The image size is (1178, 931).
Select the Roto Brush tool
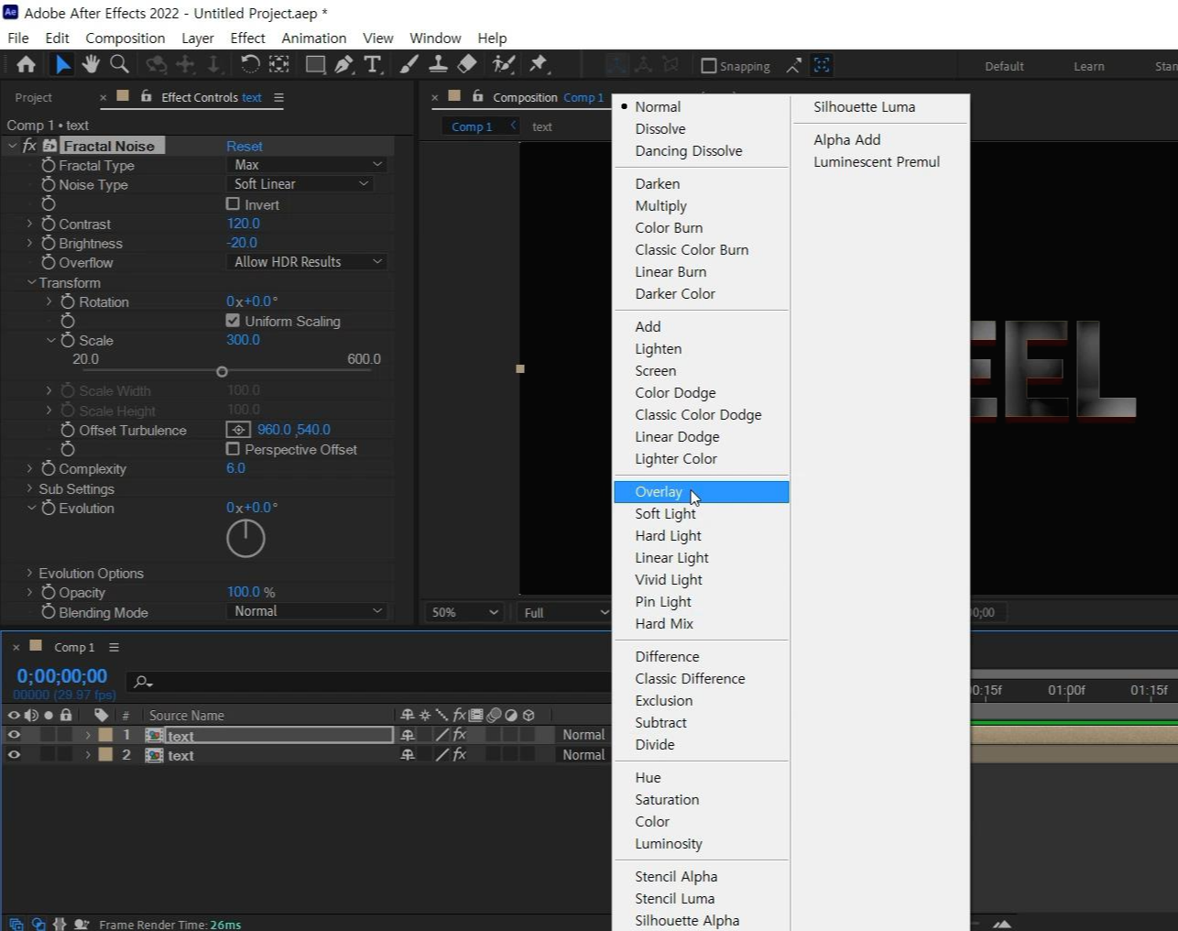[x=503, y=64]
